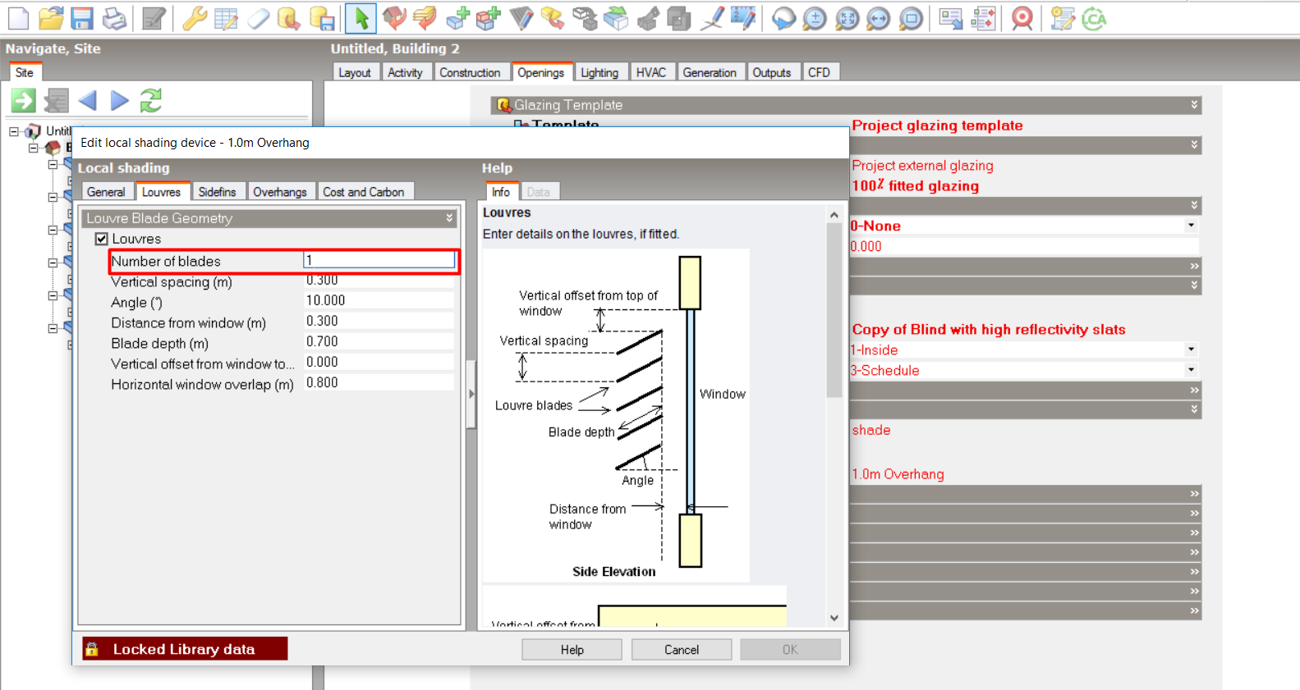The image size is (1300, 690).
Task: Click the Fit view zoom icon
Action: (x=847, y=18)
